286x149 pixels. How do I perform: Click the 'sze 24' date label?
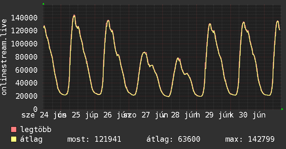[35, 115]
